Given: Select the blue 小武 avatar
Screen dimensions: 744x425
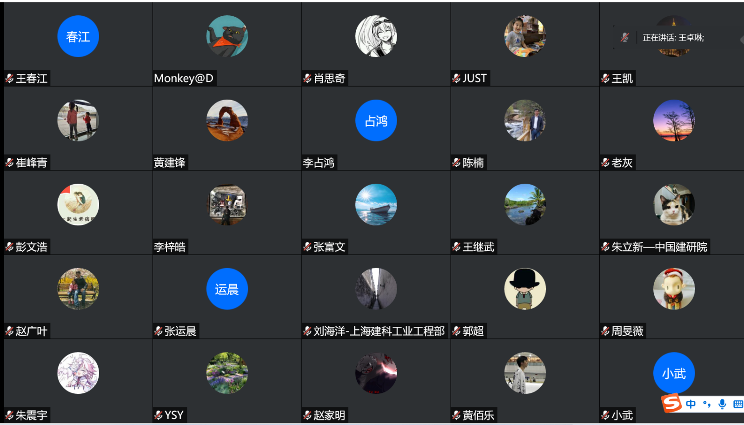Looking at the screenshot, I should tap(674, 373).
